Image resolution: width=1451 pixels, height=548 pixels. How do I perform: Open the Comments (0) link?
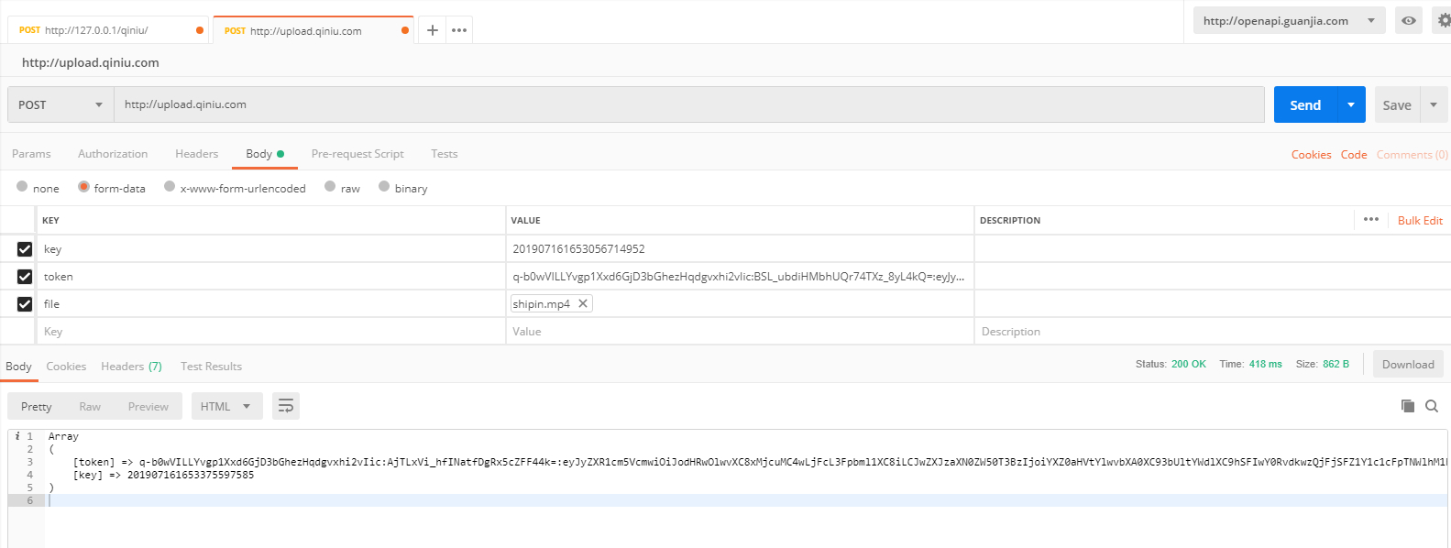click(1413, 155)
